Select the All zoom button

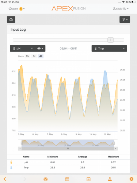point(41,56)
